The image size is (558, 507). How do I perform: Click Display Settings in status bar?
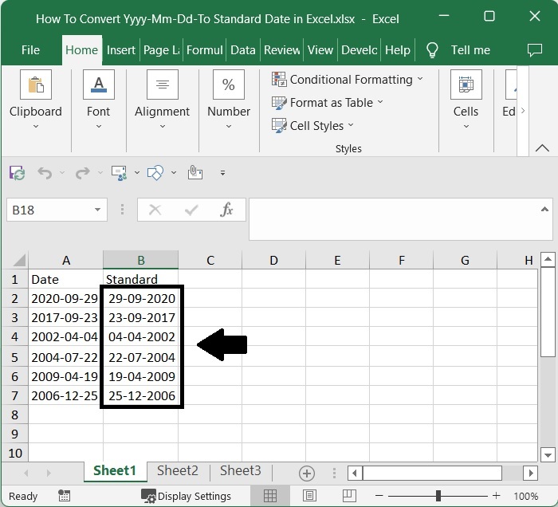pos(187,496)
